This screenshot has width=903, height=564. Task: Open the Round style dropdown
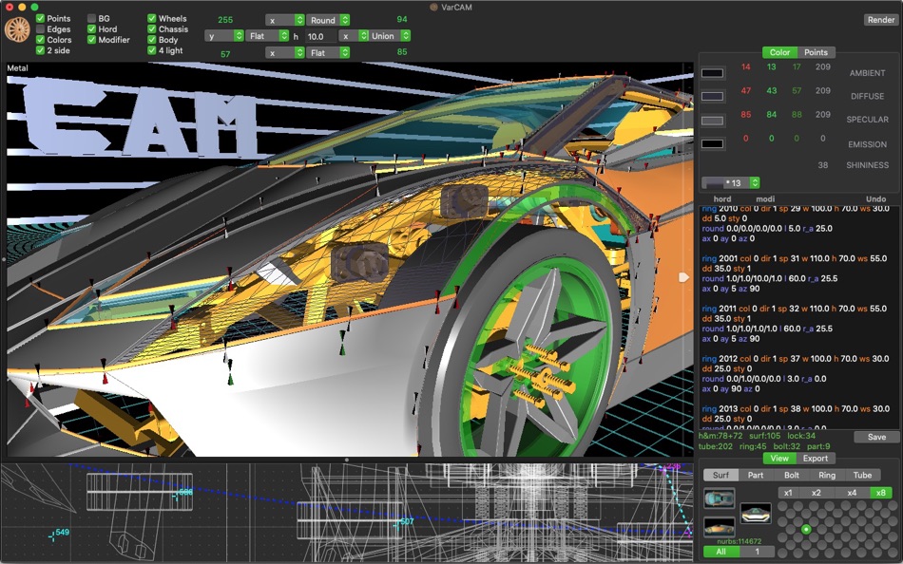coord(328,20)
